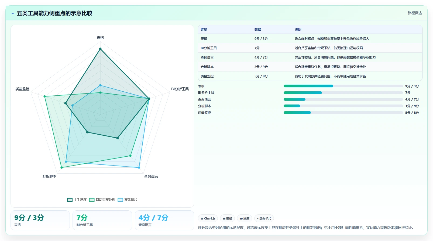The width and height of the screenshot is (433, 241).
Task: Click the Chart.js chip
Action: coord(208,218)
